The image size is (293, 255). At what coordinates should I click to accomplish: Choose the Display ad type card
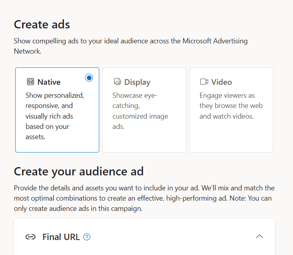coord(144,110)
